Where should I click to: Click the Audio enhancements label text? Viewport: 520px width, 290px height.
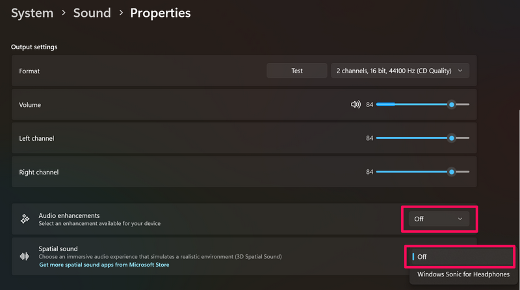[69, 215]
